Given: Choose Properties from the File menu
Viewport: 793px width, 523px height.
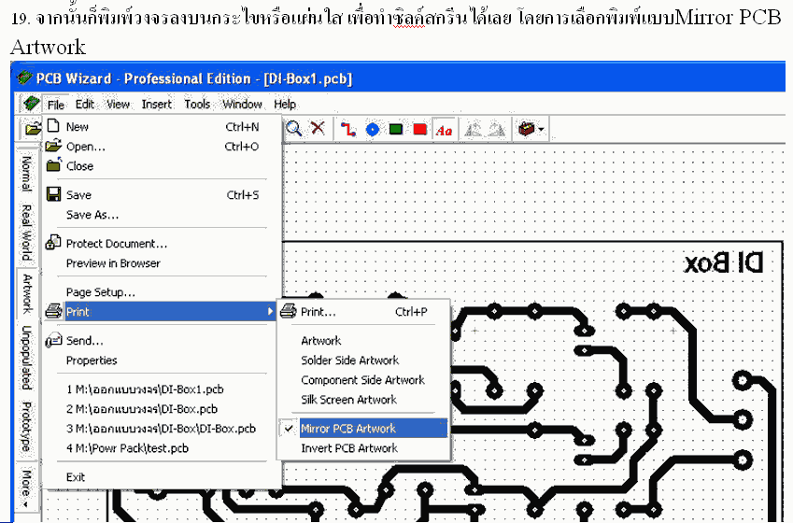Looking at the screenshot, I should (162, 360).
